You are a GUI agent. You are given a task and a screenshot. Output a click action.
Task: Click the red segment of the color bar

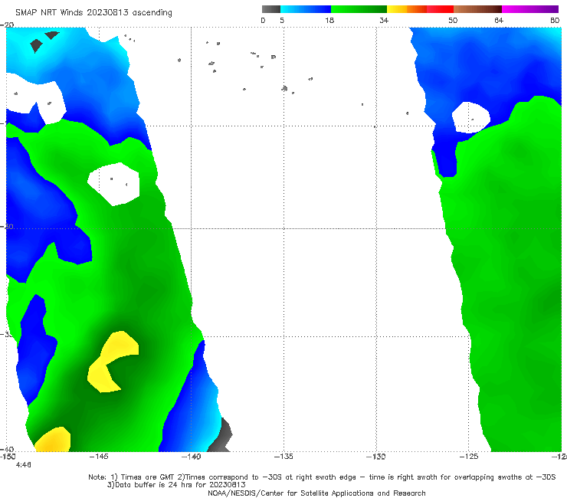pos(440,9)
